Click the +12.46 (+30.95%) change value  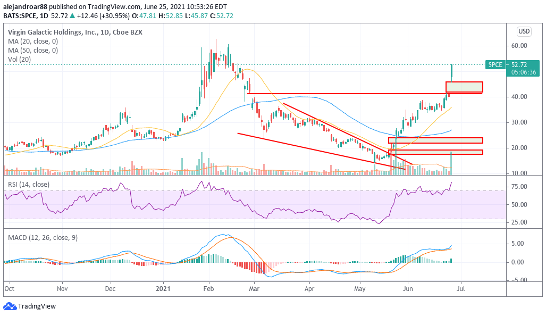[103, 16]
